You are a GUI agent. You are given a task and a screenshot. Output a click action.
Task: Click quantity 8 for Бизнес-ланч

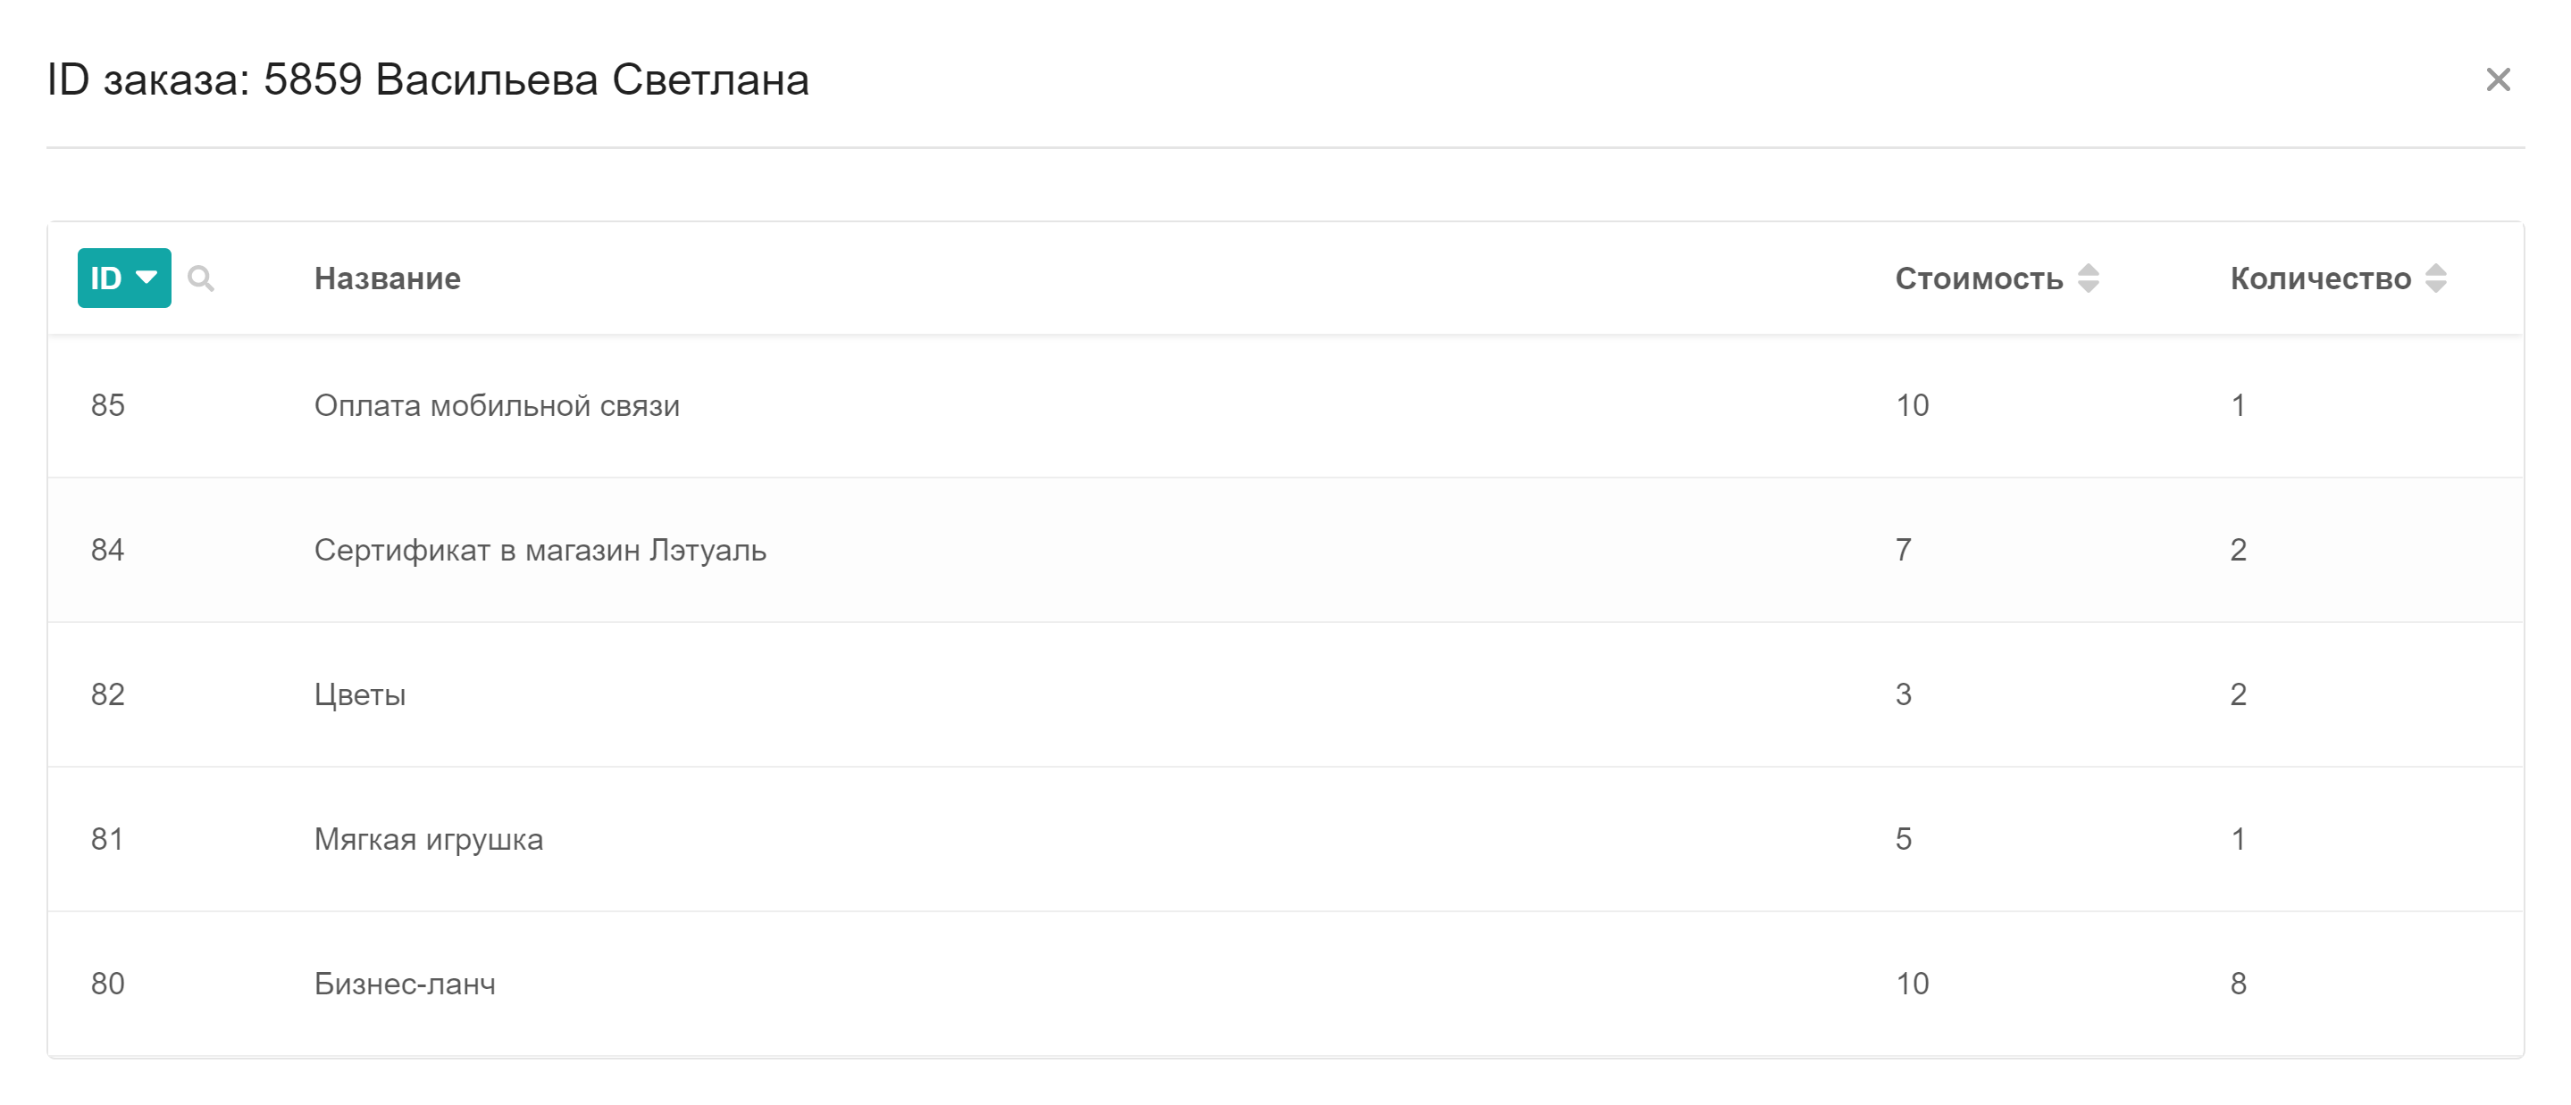[2239, 985]
